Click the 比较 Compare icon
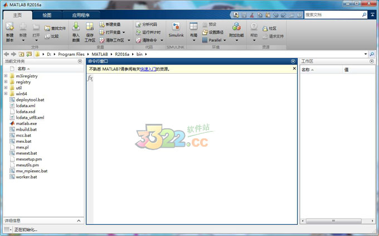Screen dimensions: 379x236 [x=47, y=36]
